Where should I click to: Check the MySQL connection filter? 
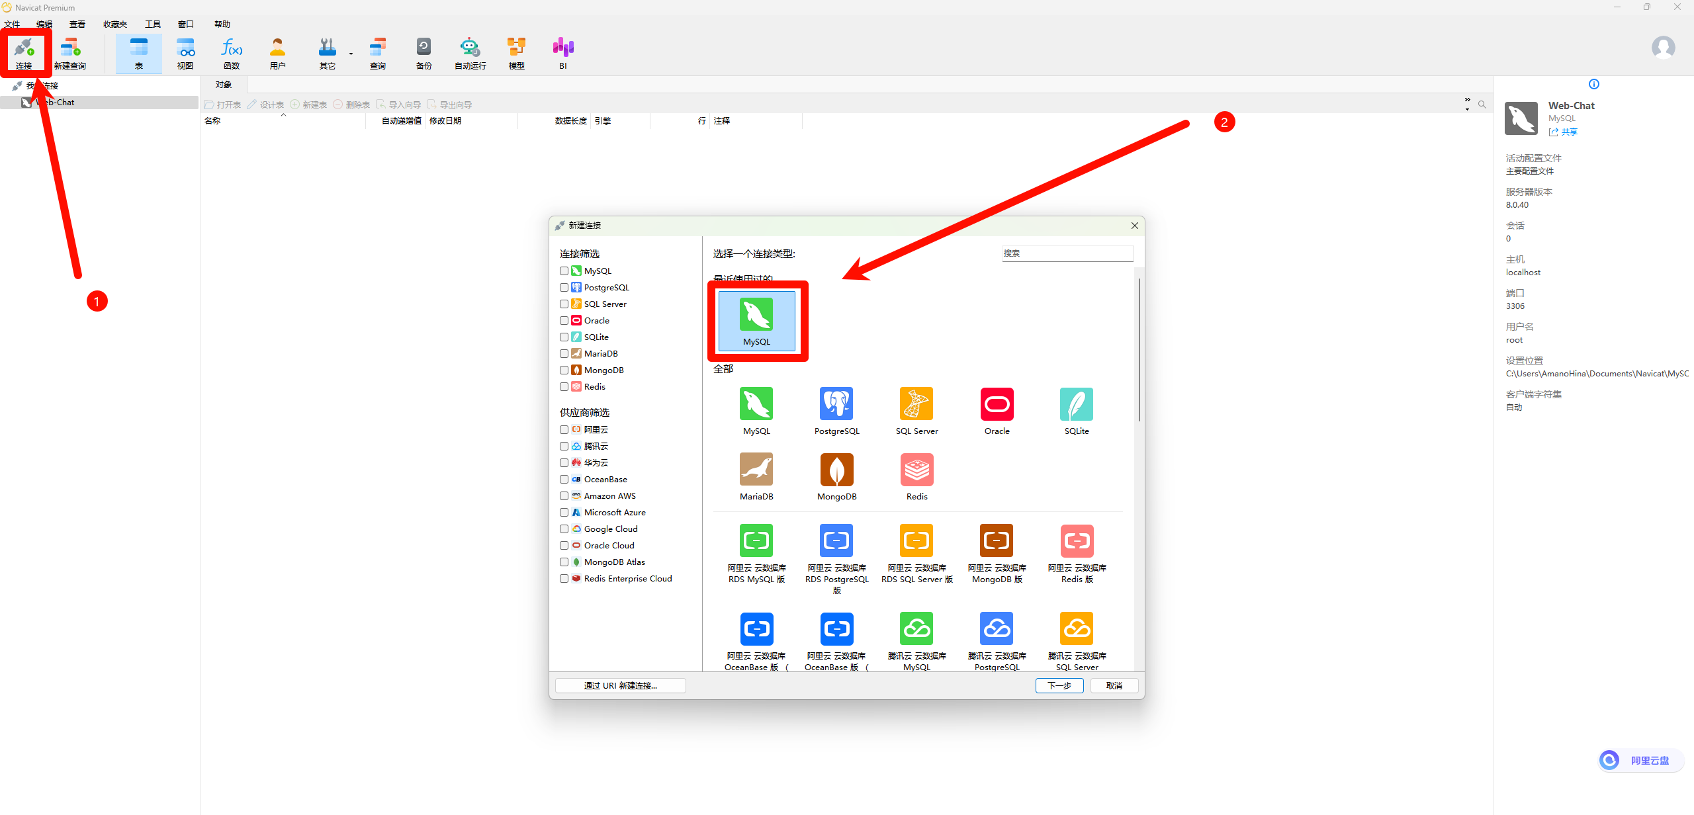[x=564, y=271]
